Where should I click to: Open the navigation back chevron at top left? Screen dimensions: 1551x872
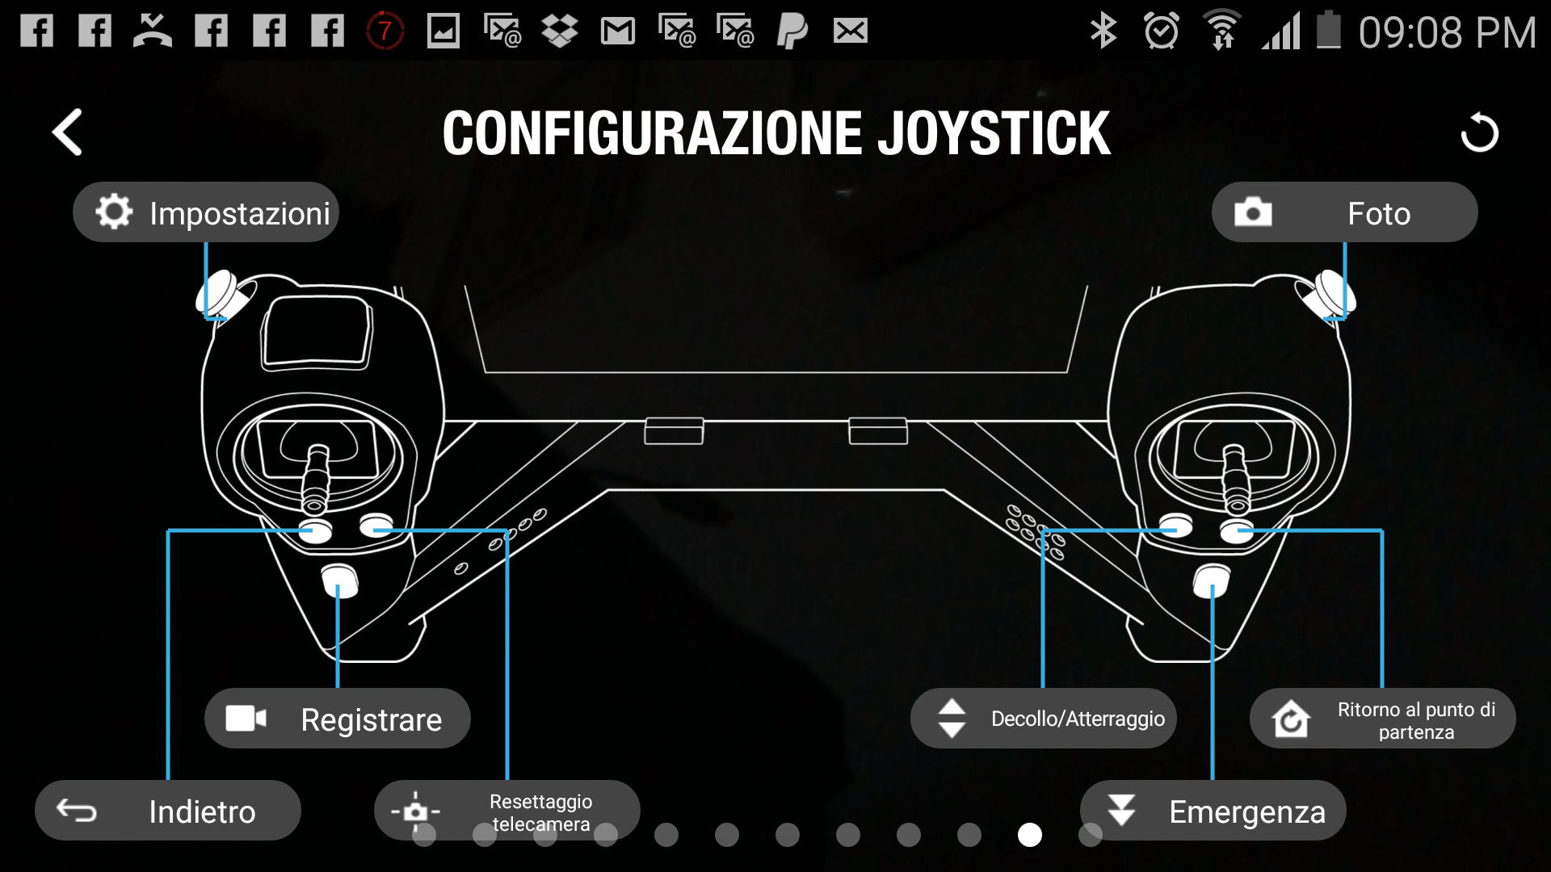click(x=67, y=132)
